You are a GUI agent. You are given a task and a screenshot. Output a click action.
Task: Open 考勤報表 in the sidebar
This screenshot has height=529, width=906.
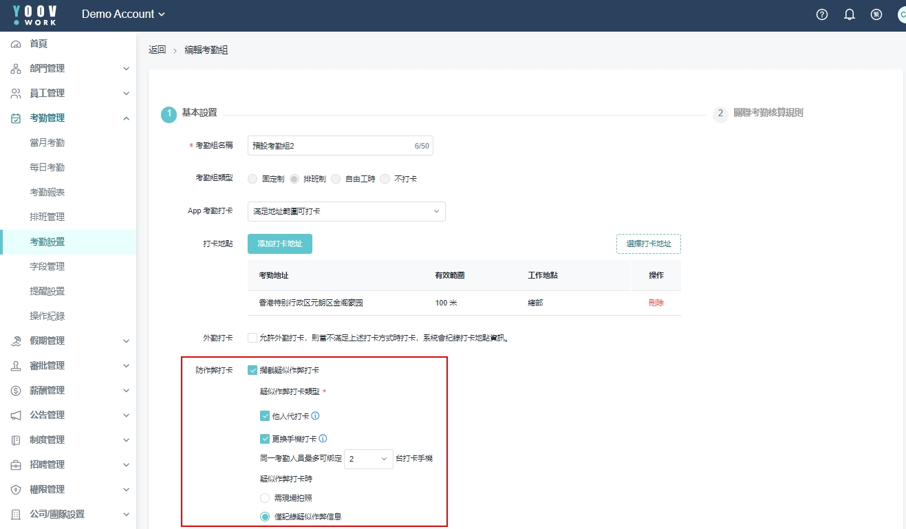click(x=47, y=193)
